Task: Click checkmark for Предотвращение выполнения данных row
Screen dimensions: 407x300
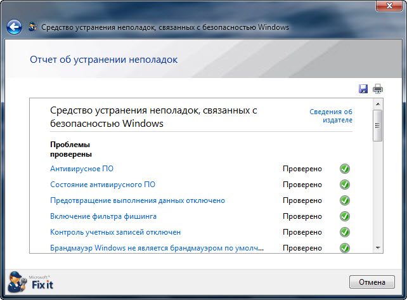Action: pos(345,200)
